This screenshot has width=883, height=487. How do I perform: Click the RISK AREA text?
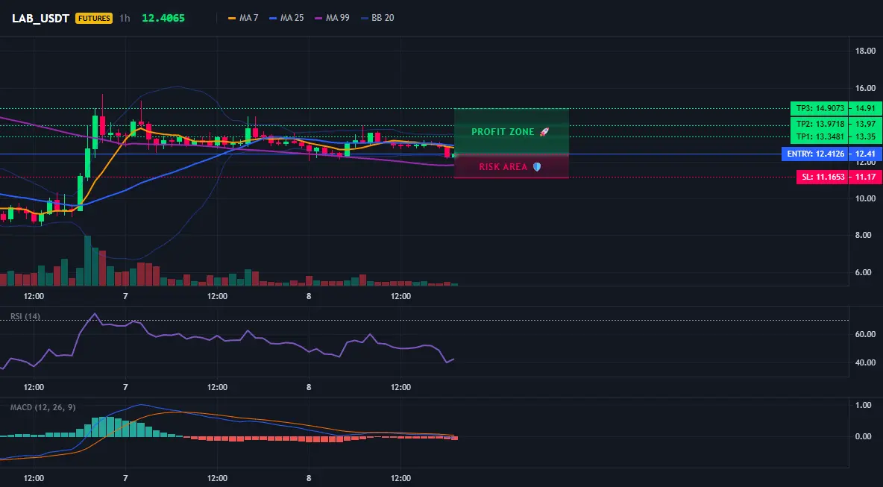(503, 166)
